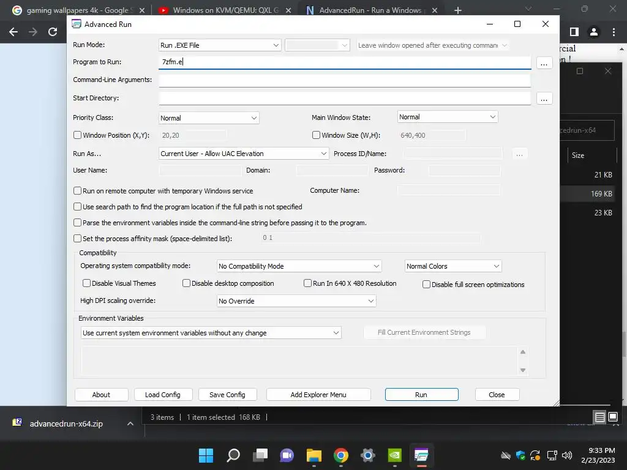Click the cloud-off OneDrive tray icon
627x470 pixels.
[506, 455]
